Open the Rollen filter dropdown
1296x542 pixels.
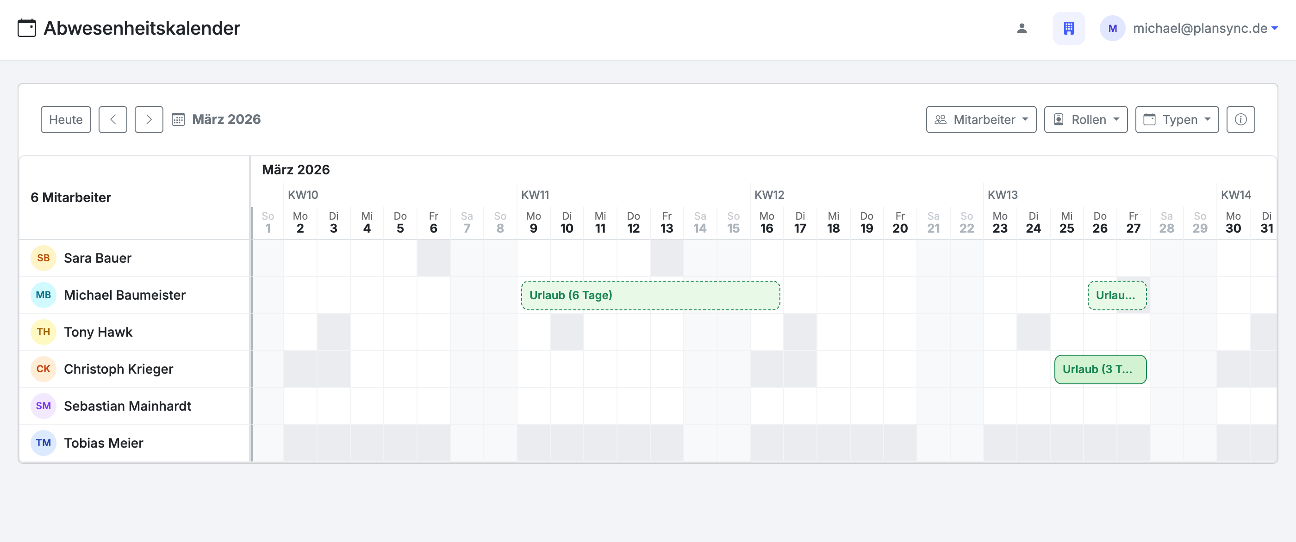(x=1085, y=120)
